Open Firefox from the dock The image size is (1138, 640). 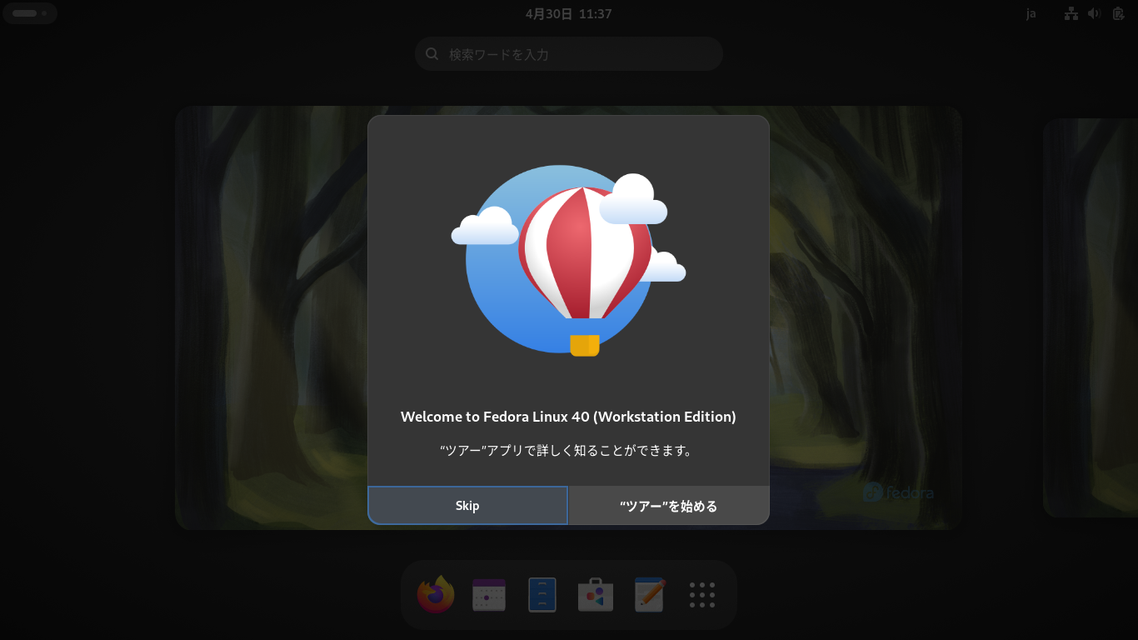[x=436, y=595]
